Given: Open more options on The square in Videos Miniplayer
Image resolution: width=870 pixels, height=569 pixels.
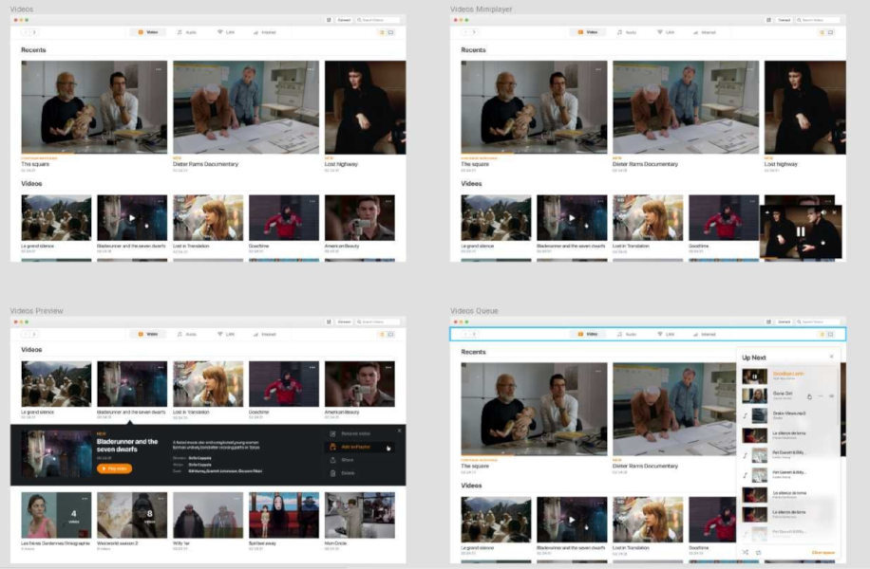Looking at the screenshot, I should pyautogui.click(x=598, y=69).
